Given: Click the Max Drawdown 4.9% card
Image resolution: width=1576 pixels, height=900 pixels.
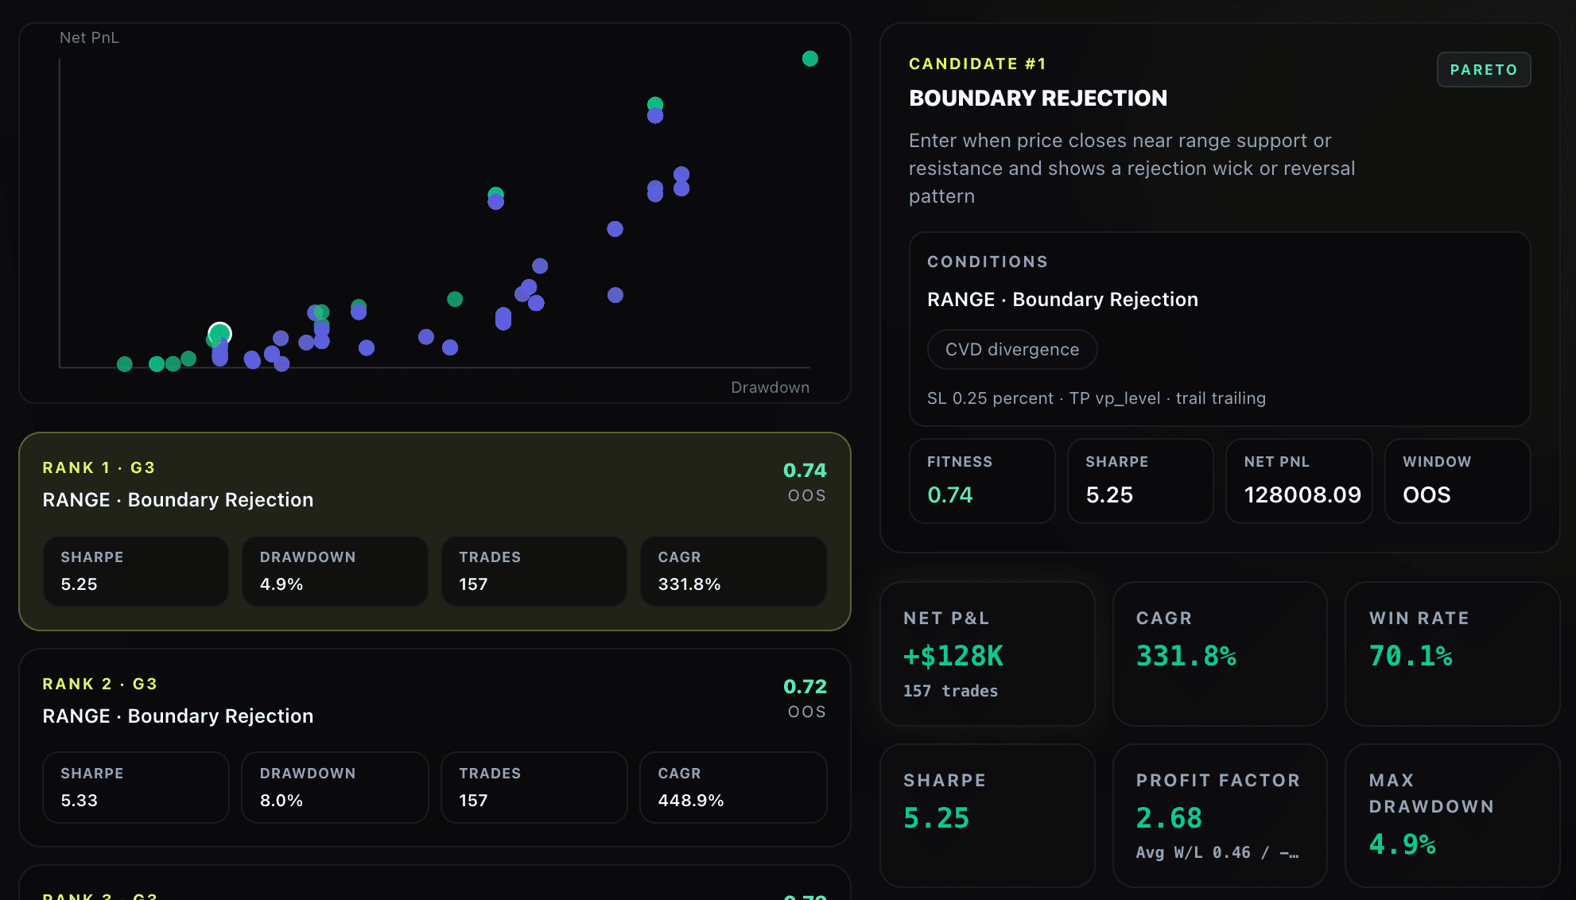Looking at the screenshot, I should pos(1452,816).
